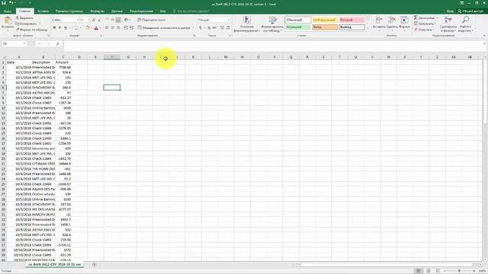This screenshot has height=274, width=488.
Task: Open the font size dropdown
Action: [x=88, y=20]
